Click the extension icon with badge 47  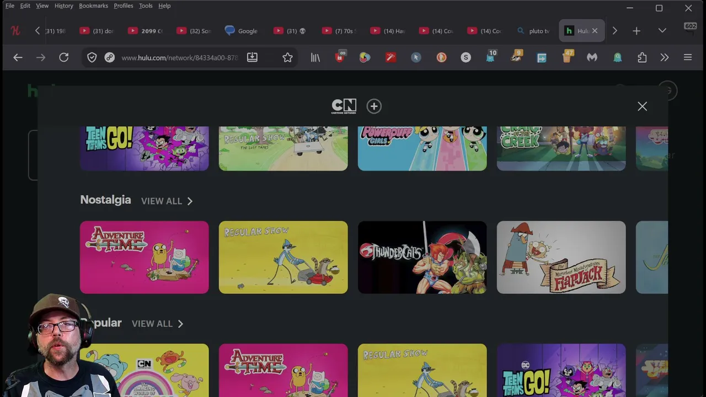click(567, 57)
